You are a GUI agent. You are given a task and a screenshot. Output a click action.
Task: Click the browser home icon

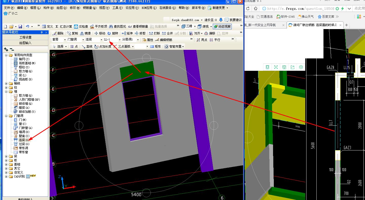click(x=256, y=9)
